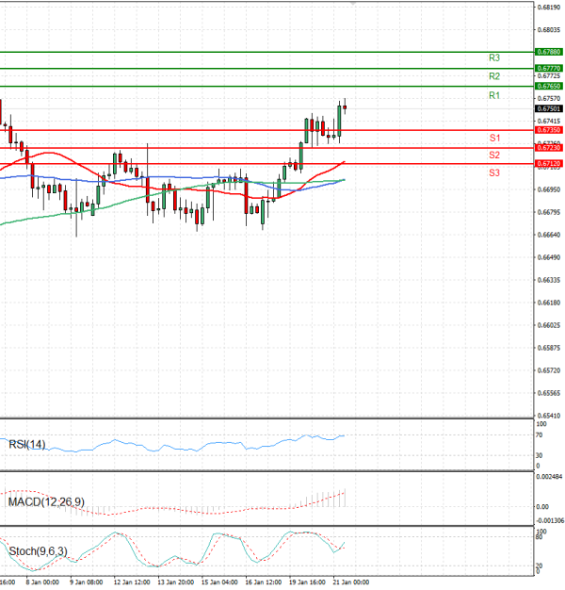Click the R1 resistance label
This screenshot has width=565, height=590.
pos(494,96)
